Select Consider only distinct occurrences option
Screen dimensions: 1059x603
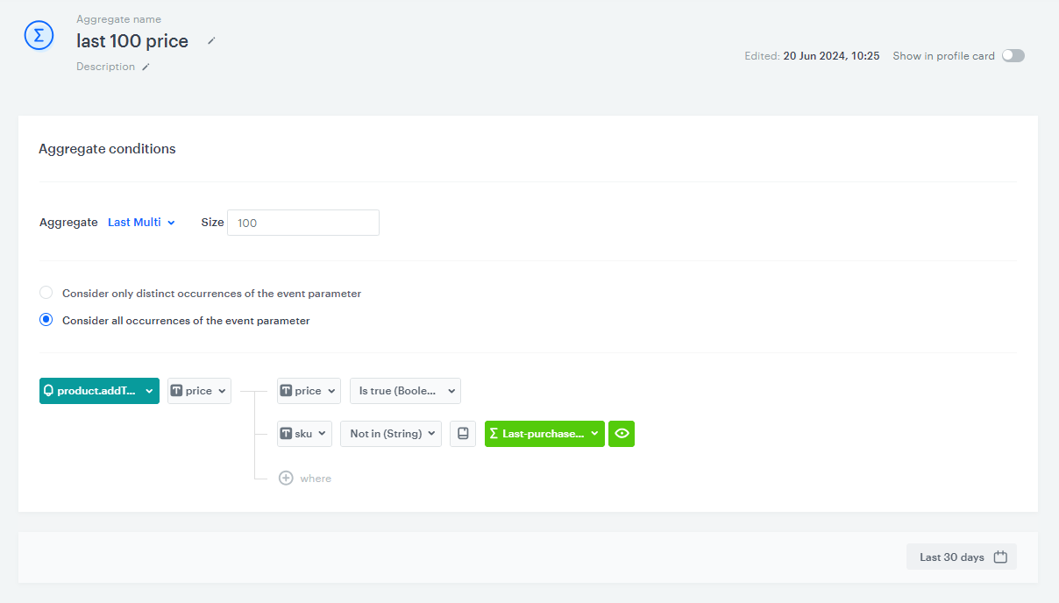click(46, 294)
